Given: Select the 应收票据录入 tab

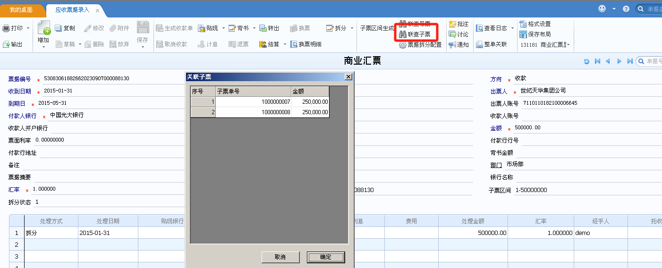Looking at the screenshot, I should click(72, 10).
